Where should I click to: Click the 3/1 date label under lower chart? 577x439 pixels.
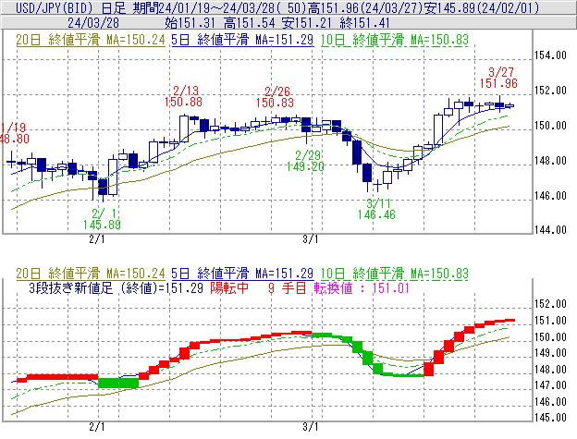(310, 426)
